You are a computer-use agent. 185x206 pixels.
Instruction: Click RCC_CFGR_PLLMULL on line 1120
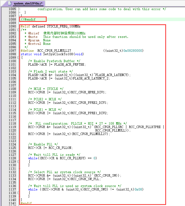click(110, 130)
